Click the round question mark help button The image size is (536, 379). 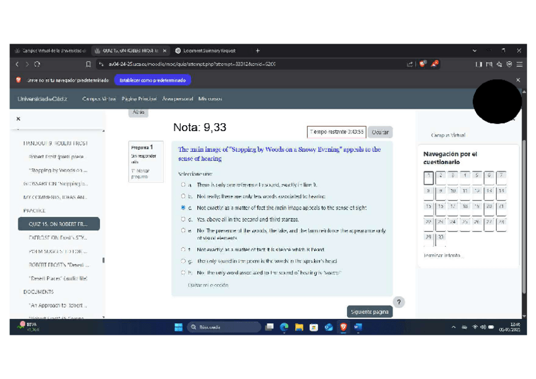(x=399, y=302)
